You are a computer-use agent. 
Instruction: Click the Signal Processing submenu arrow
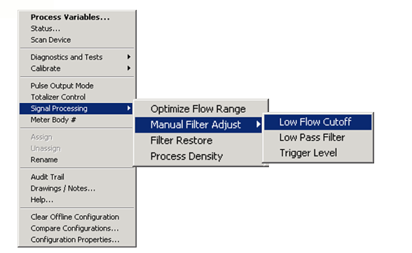coord(129,108)
